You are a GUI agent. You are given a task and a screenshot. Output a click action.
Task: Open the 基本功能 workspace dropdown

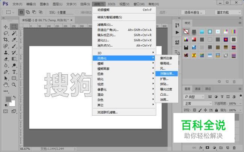pyautogui.click(x=228, y=12)
